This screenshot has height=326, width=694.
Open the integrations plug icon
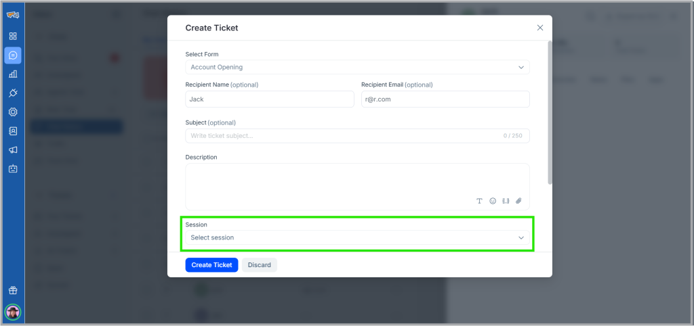point(13,93)
